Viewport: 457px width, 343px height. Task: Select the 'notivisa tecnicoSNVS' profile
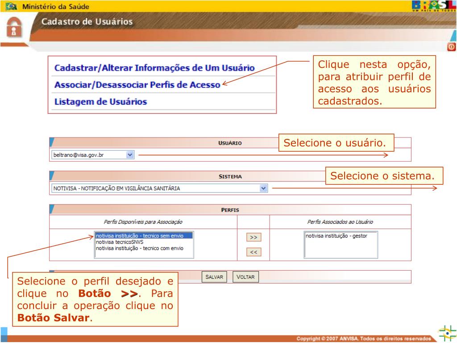point(120,242)
